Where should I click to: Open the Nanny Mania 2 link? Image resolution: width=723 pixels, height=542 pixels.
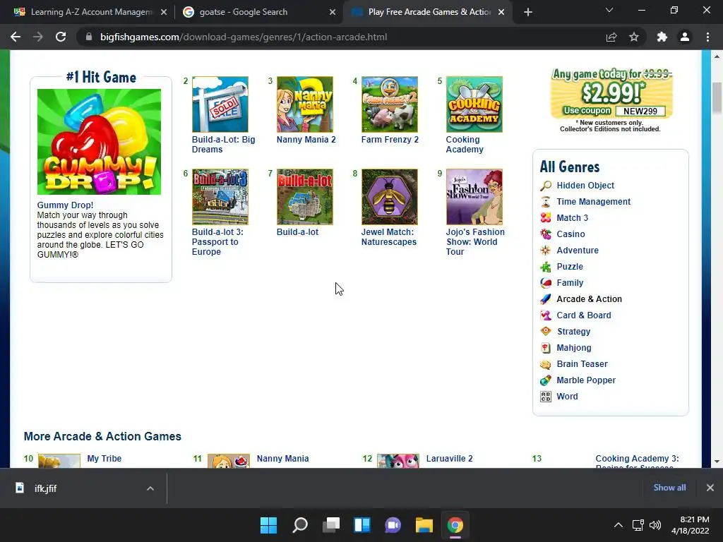click(306, 140)
